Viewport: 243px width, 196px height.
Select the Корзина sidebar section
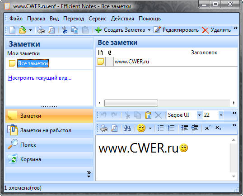[x=49, y=159]
